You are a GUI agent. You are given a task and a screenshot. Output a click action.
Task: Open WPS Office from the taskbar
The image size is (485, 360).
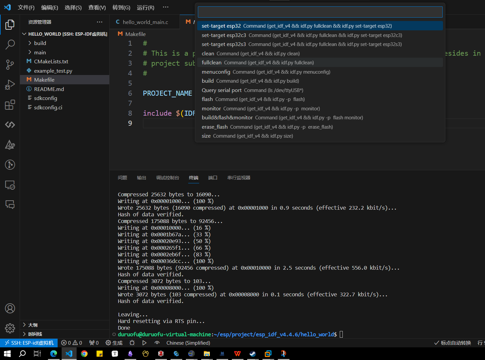click(x=238, y=354)
